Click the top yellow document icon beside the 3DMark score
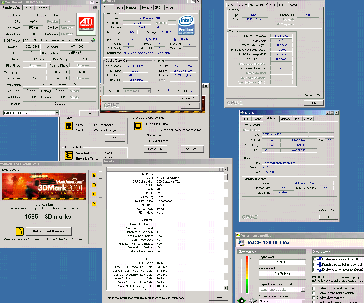 (94, 175)
